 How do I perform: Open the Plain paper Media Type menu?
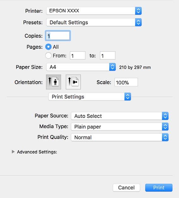[120, 127]
